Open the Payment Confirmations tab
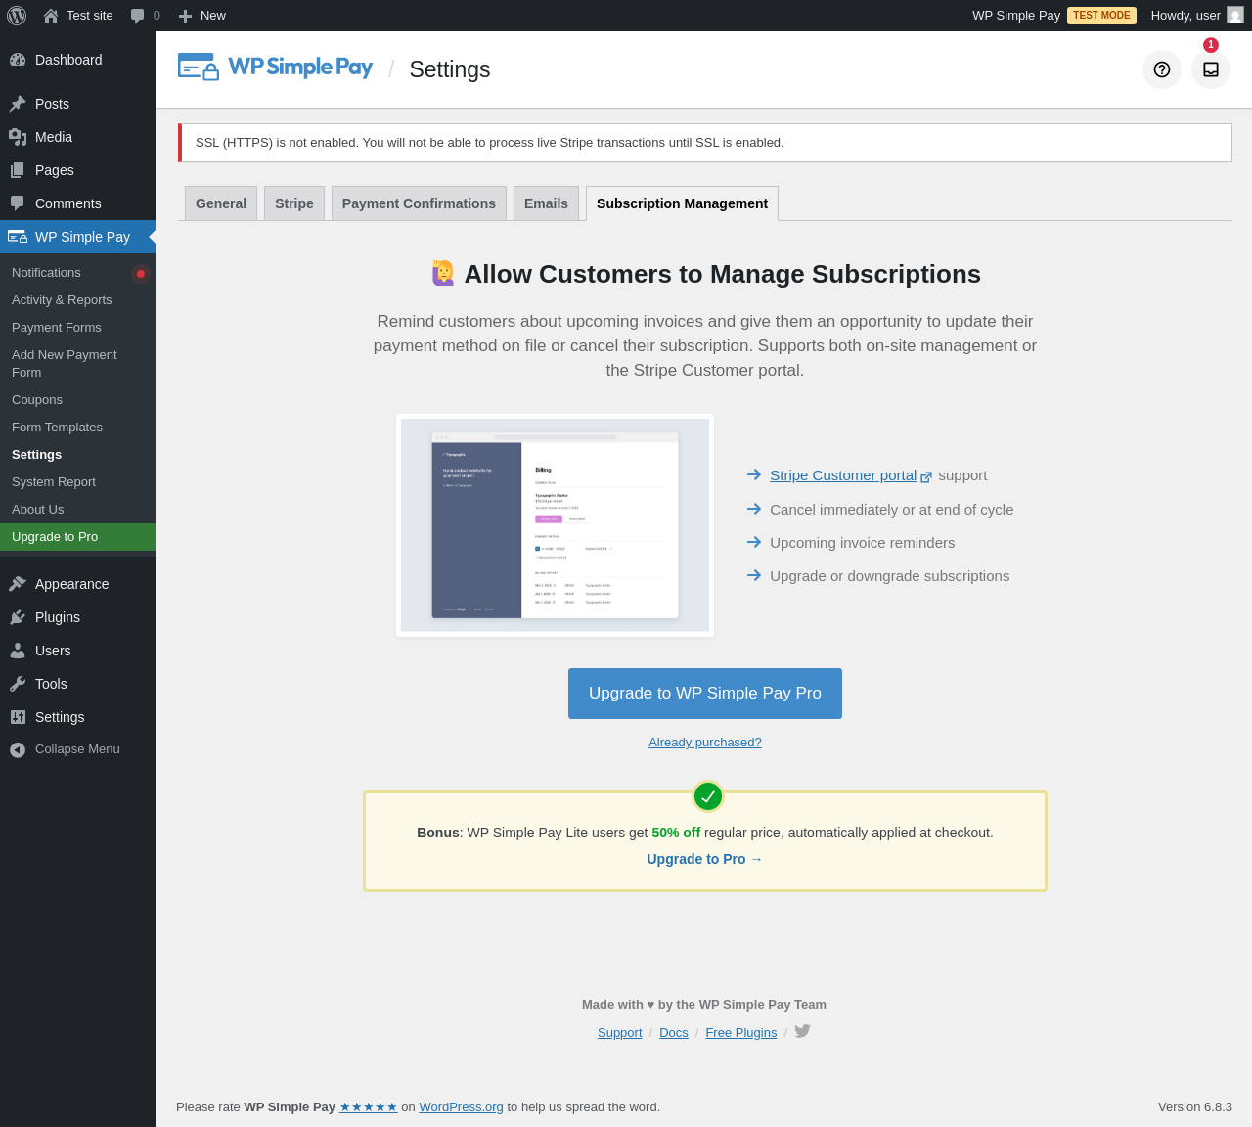This screenshot has width=1252, height=1127. tap(419, 203)
